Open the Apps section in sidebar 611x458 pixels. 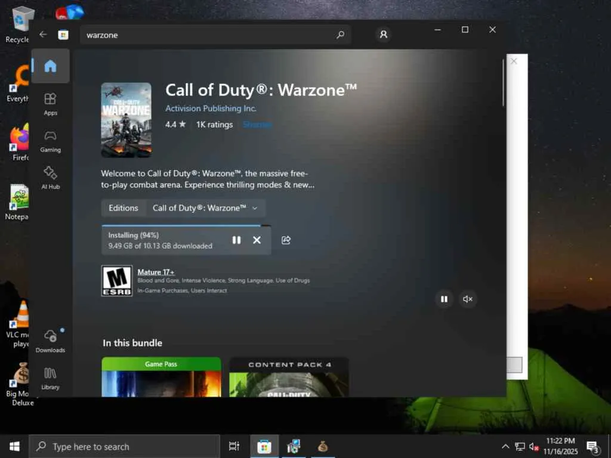tap(51, 104)
